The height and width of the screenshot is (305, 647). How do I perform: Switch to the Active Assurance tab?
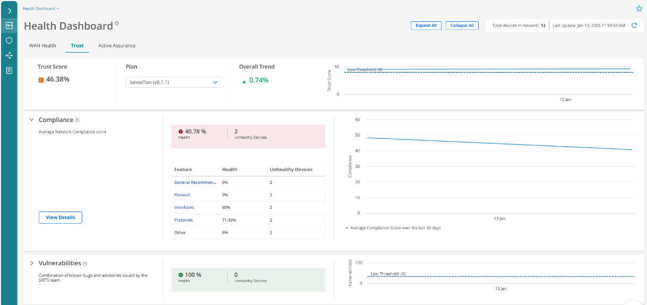click(117, 46)
